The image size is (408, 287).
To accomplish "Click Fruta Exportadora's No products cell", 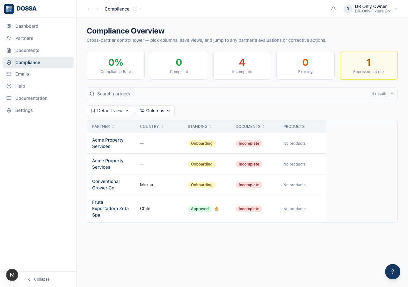I will [x=295, y=209].
